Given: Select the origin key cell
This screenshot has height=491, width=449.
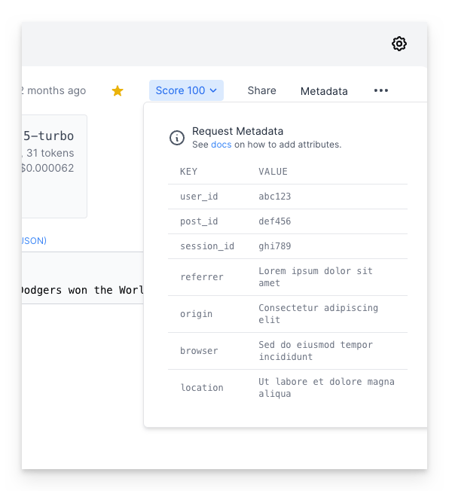Looking at the screenshot, I should pyautogui.click(x=196, y=314).
